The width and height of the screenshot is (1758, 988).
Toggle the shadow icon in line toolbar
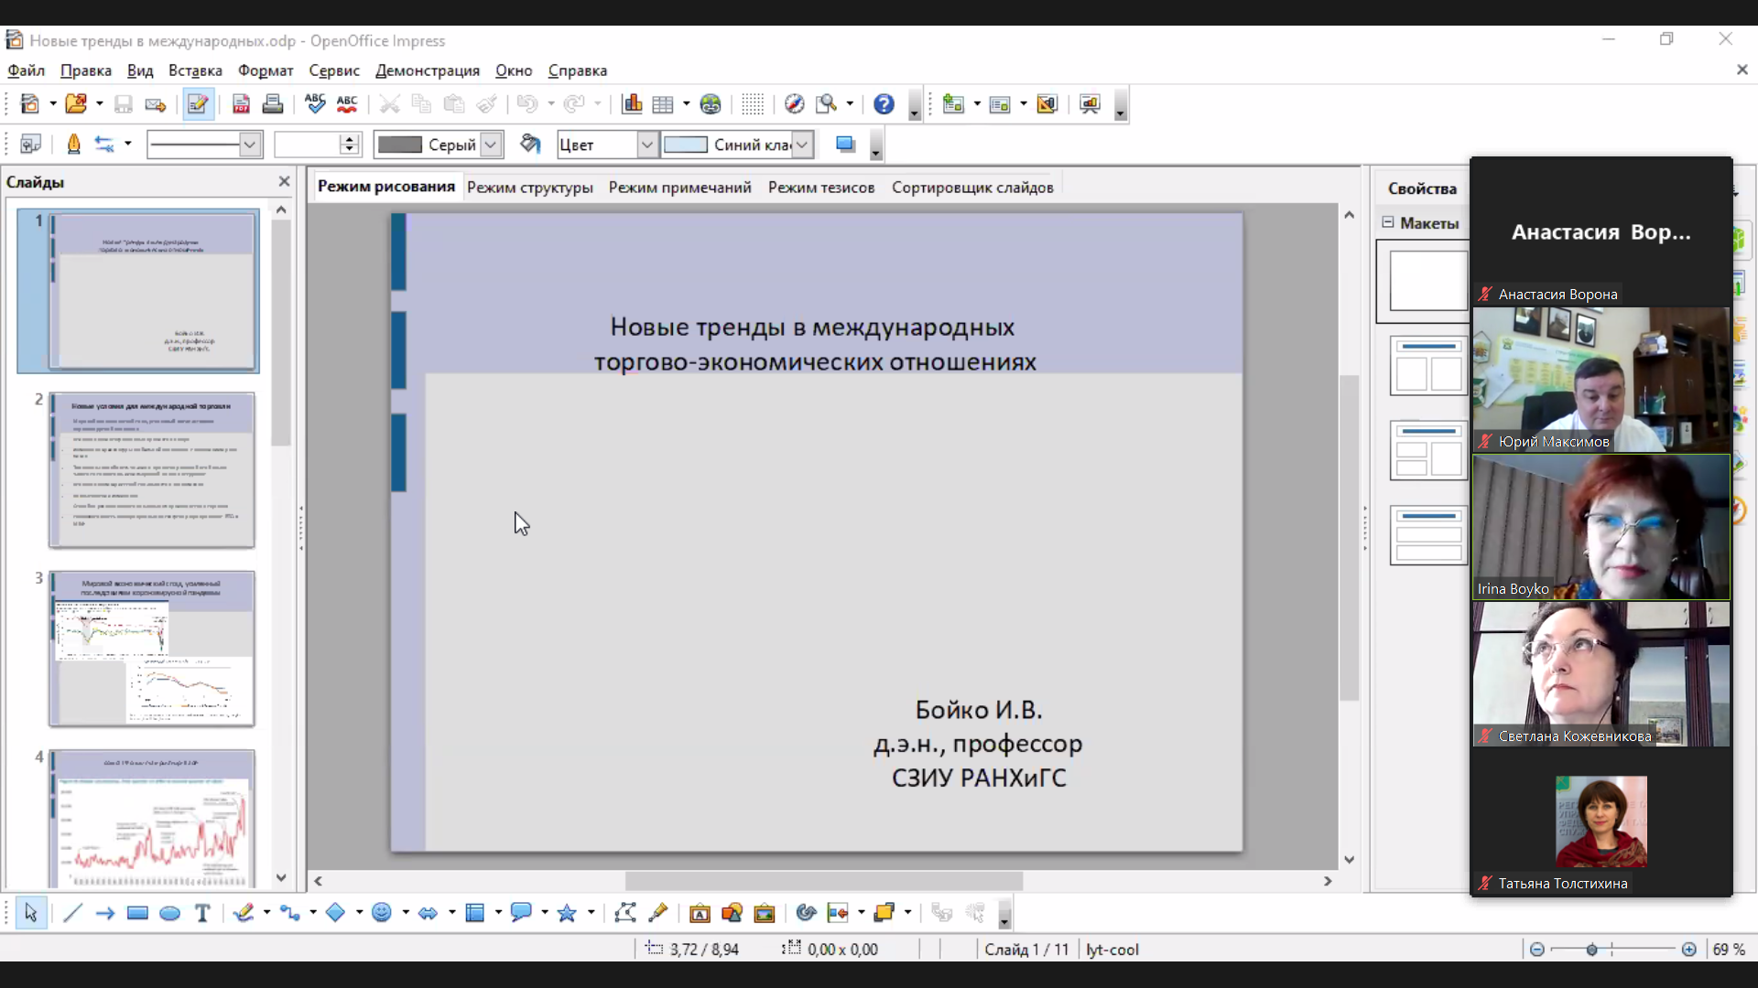click(845, 145)
